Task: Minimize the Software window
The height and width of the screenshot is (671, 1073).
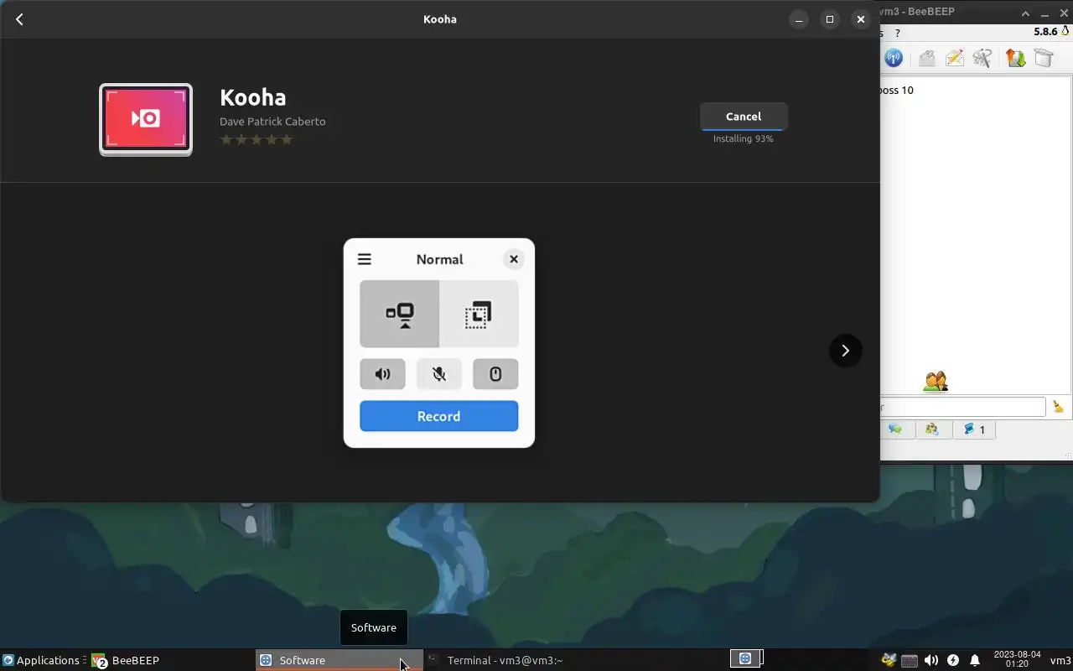Action: pyautogui.click(x=799, y=19)
